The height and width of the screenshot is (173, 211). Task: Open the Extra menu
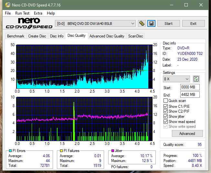[x=38, y=13]
